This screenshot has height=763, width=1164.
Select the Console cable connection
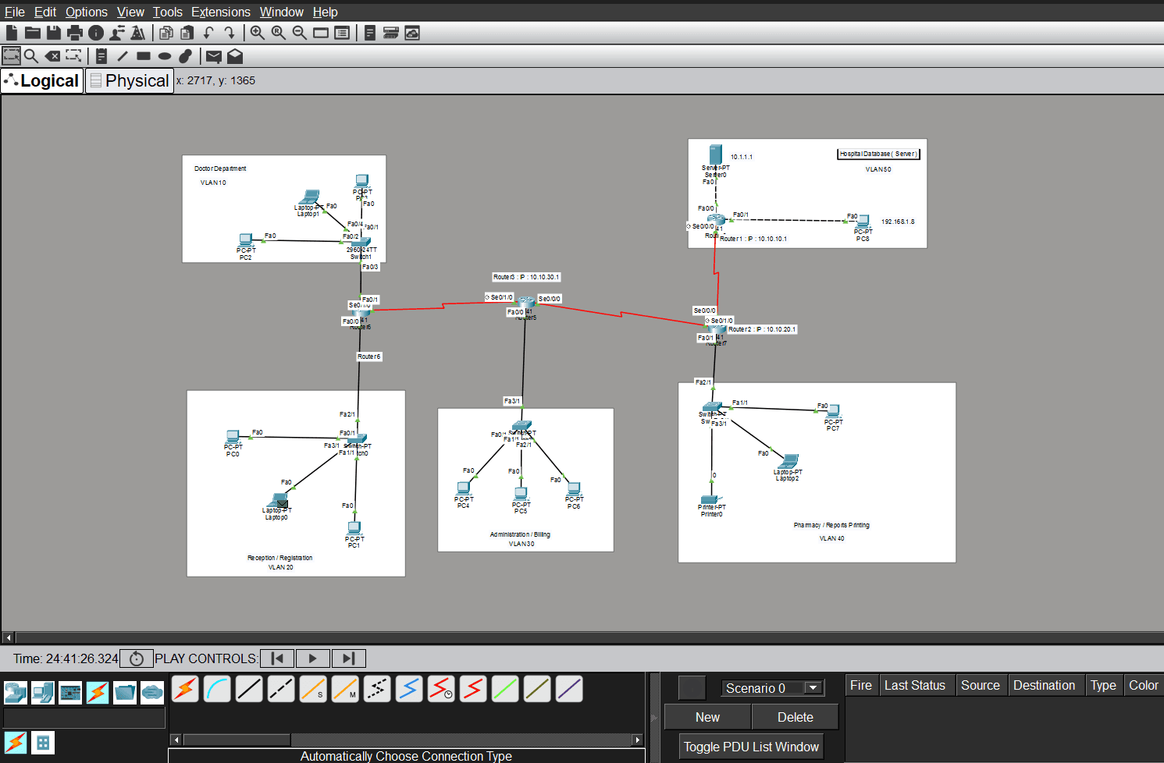(217, 689)
